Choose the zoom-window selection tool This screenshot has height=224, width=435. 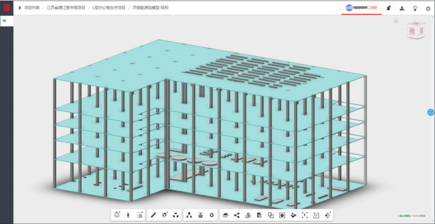click(140, 215)
